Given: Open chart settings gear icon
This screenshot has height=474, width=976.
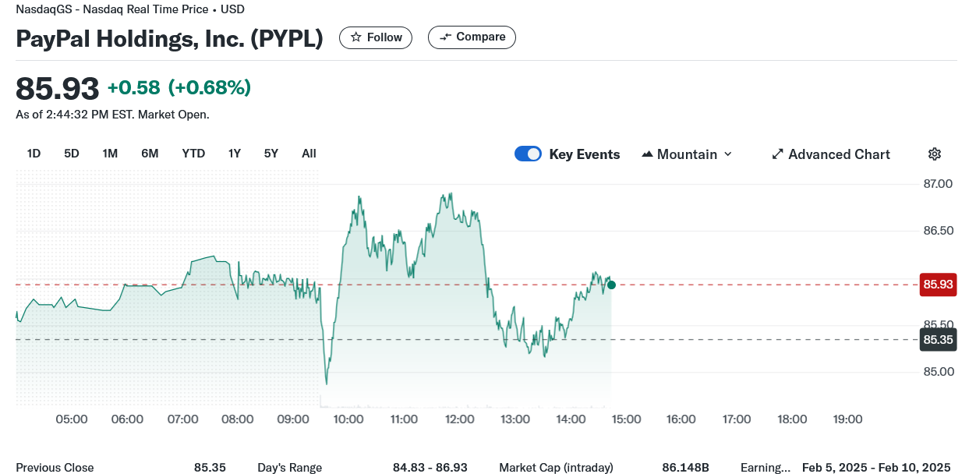Looking at the screenshot, I should pos(935,154).
